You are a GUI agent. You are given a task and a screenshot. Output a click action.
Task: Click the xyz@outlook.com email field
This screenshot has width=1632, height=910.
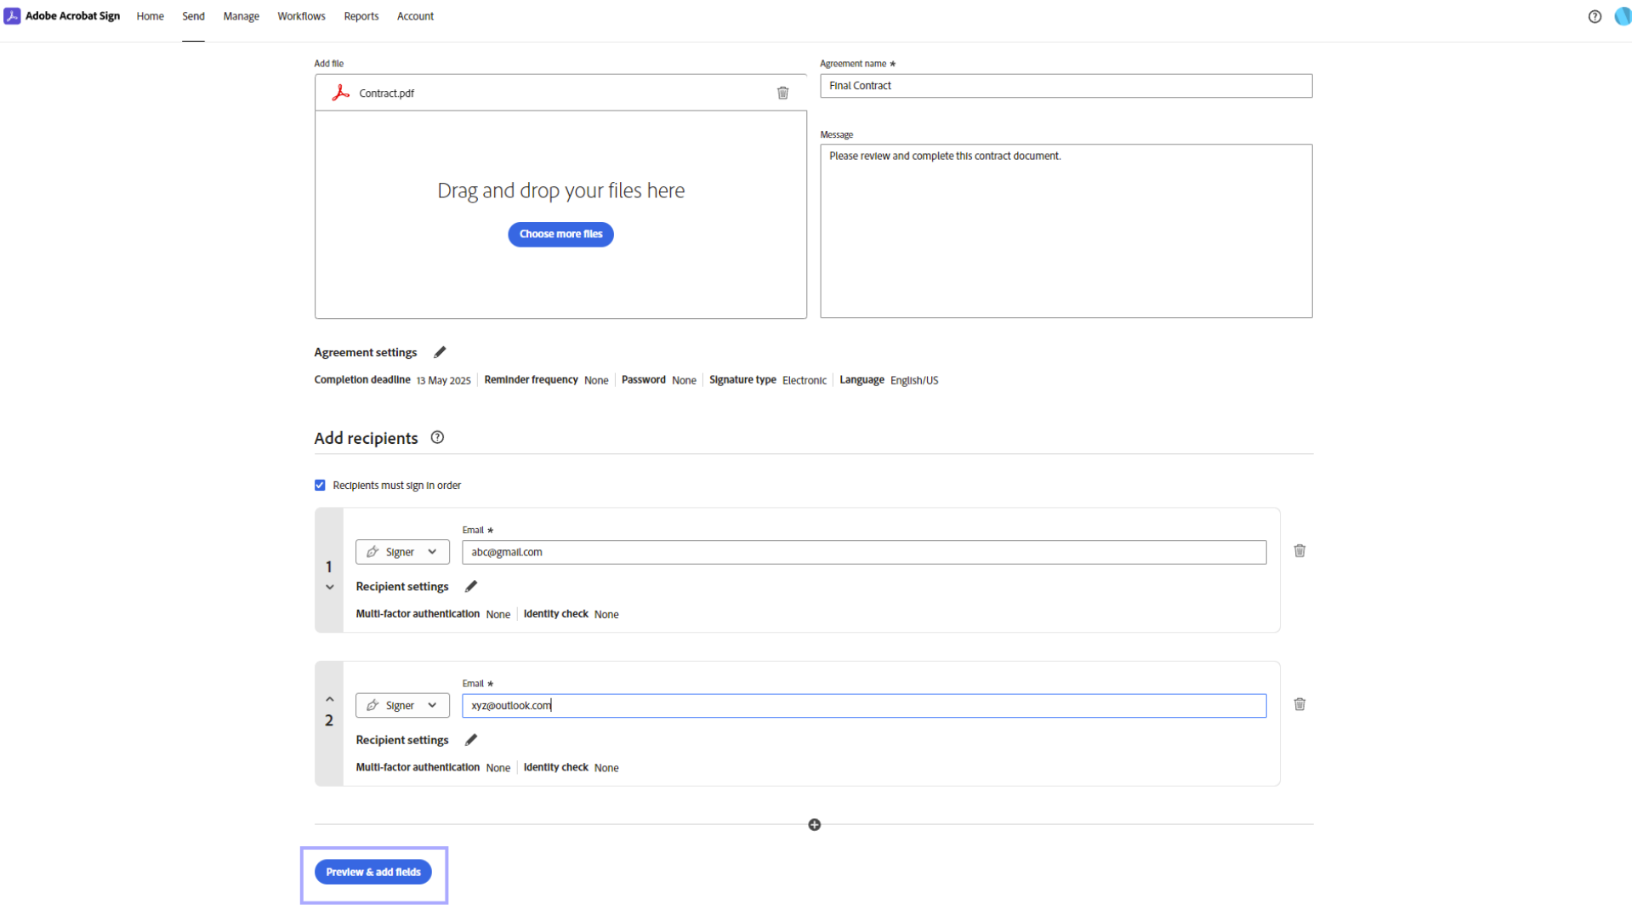tap(864, 705)
